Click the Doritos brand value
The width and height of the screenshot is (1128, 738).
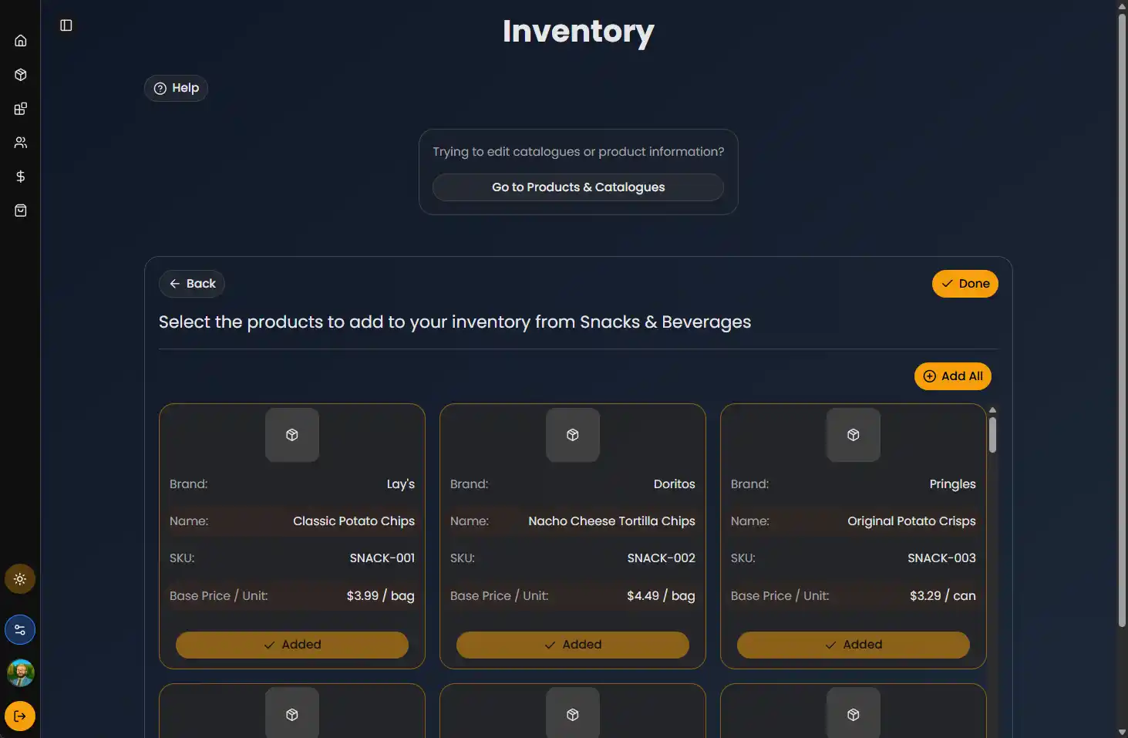pyautogui.click(x=675, y=484)
